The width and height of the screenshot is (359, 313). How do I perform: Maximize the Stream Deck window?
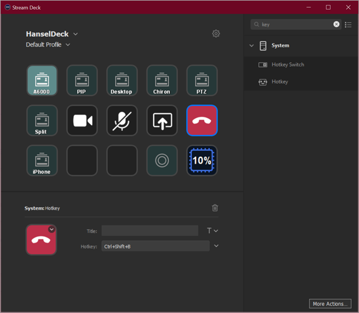point(328,7)
